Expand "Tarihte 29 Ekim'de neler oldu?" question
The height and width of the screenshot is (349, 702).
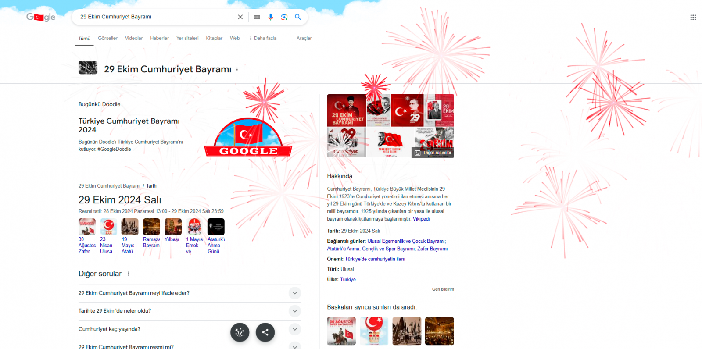point(295,311)
